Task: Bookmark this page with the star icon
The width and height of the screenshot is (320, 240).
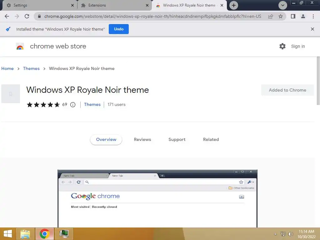Action: pos(281,16)
